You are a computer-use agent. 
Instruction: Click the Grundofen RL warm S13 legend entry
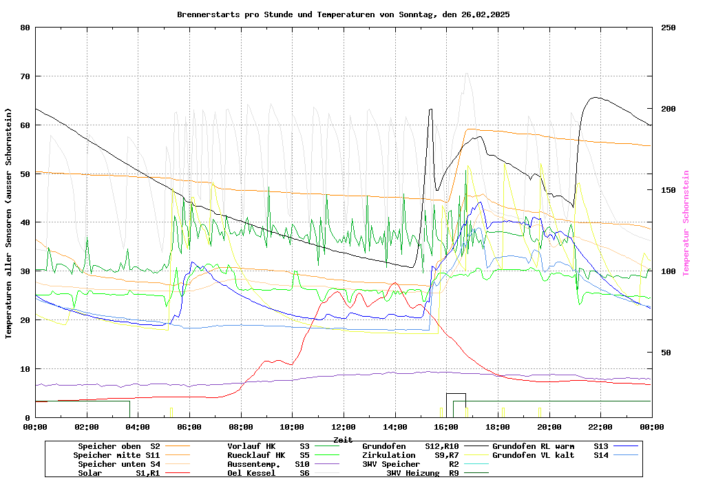[x=550, y=446]
